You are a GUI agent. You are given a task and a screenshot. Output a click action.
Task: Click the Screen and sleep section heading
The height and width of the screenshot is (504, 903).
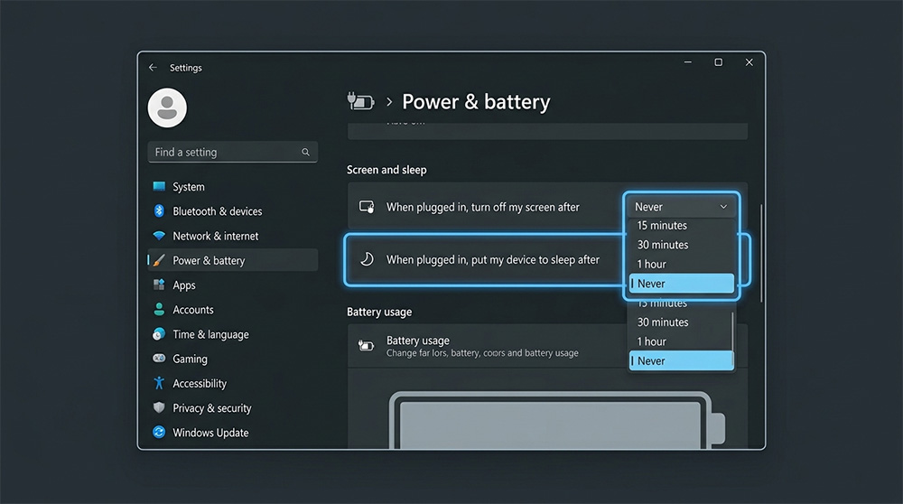[386, 170]
